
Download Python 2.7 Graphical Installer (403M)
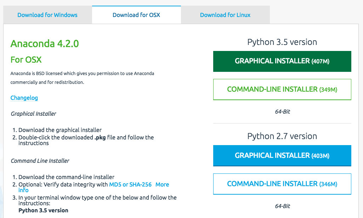tap(282, 155)
